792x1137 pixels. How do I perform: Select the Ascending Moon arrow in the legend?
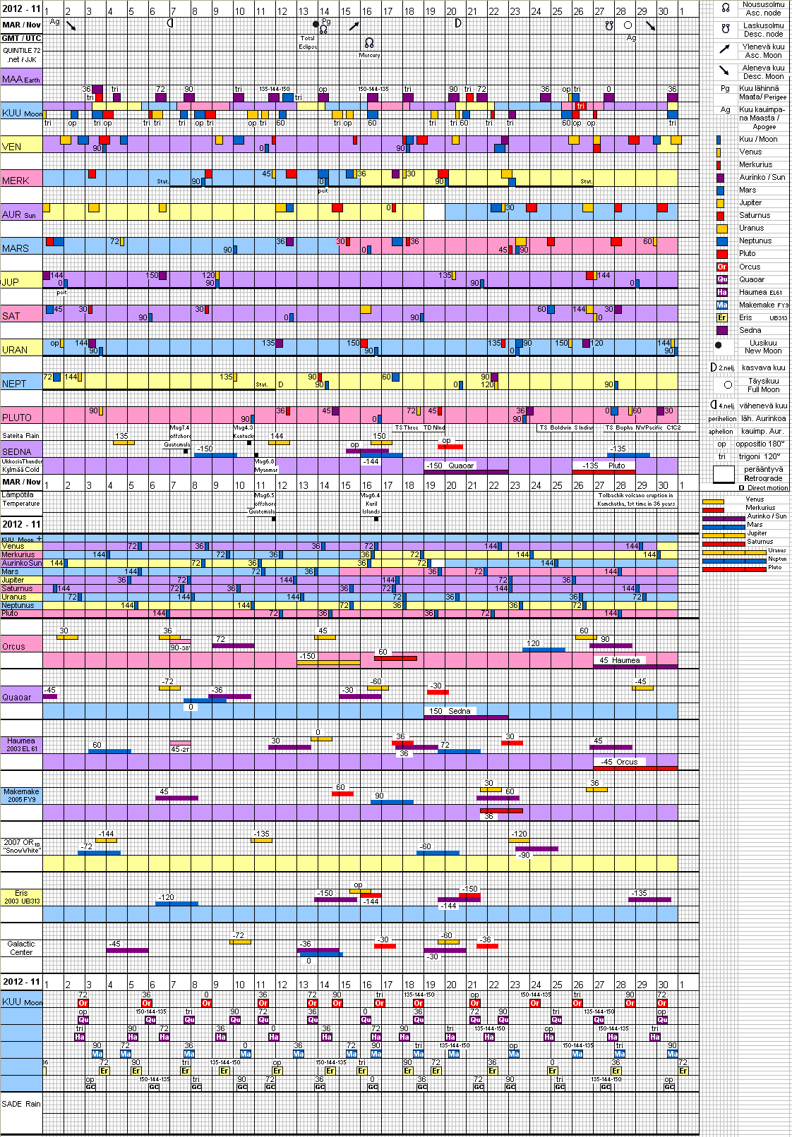click(725, 49)
